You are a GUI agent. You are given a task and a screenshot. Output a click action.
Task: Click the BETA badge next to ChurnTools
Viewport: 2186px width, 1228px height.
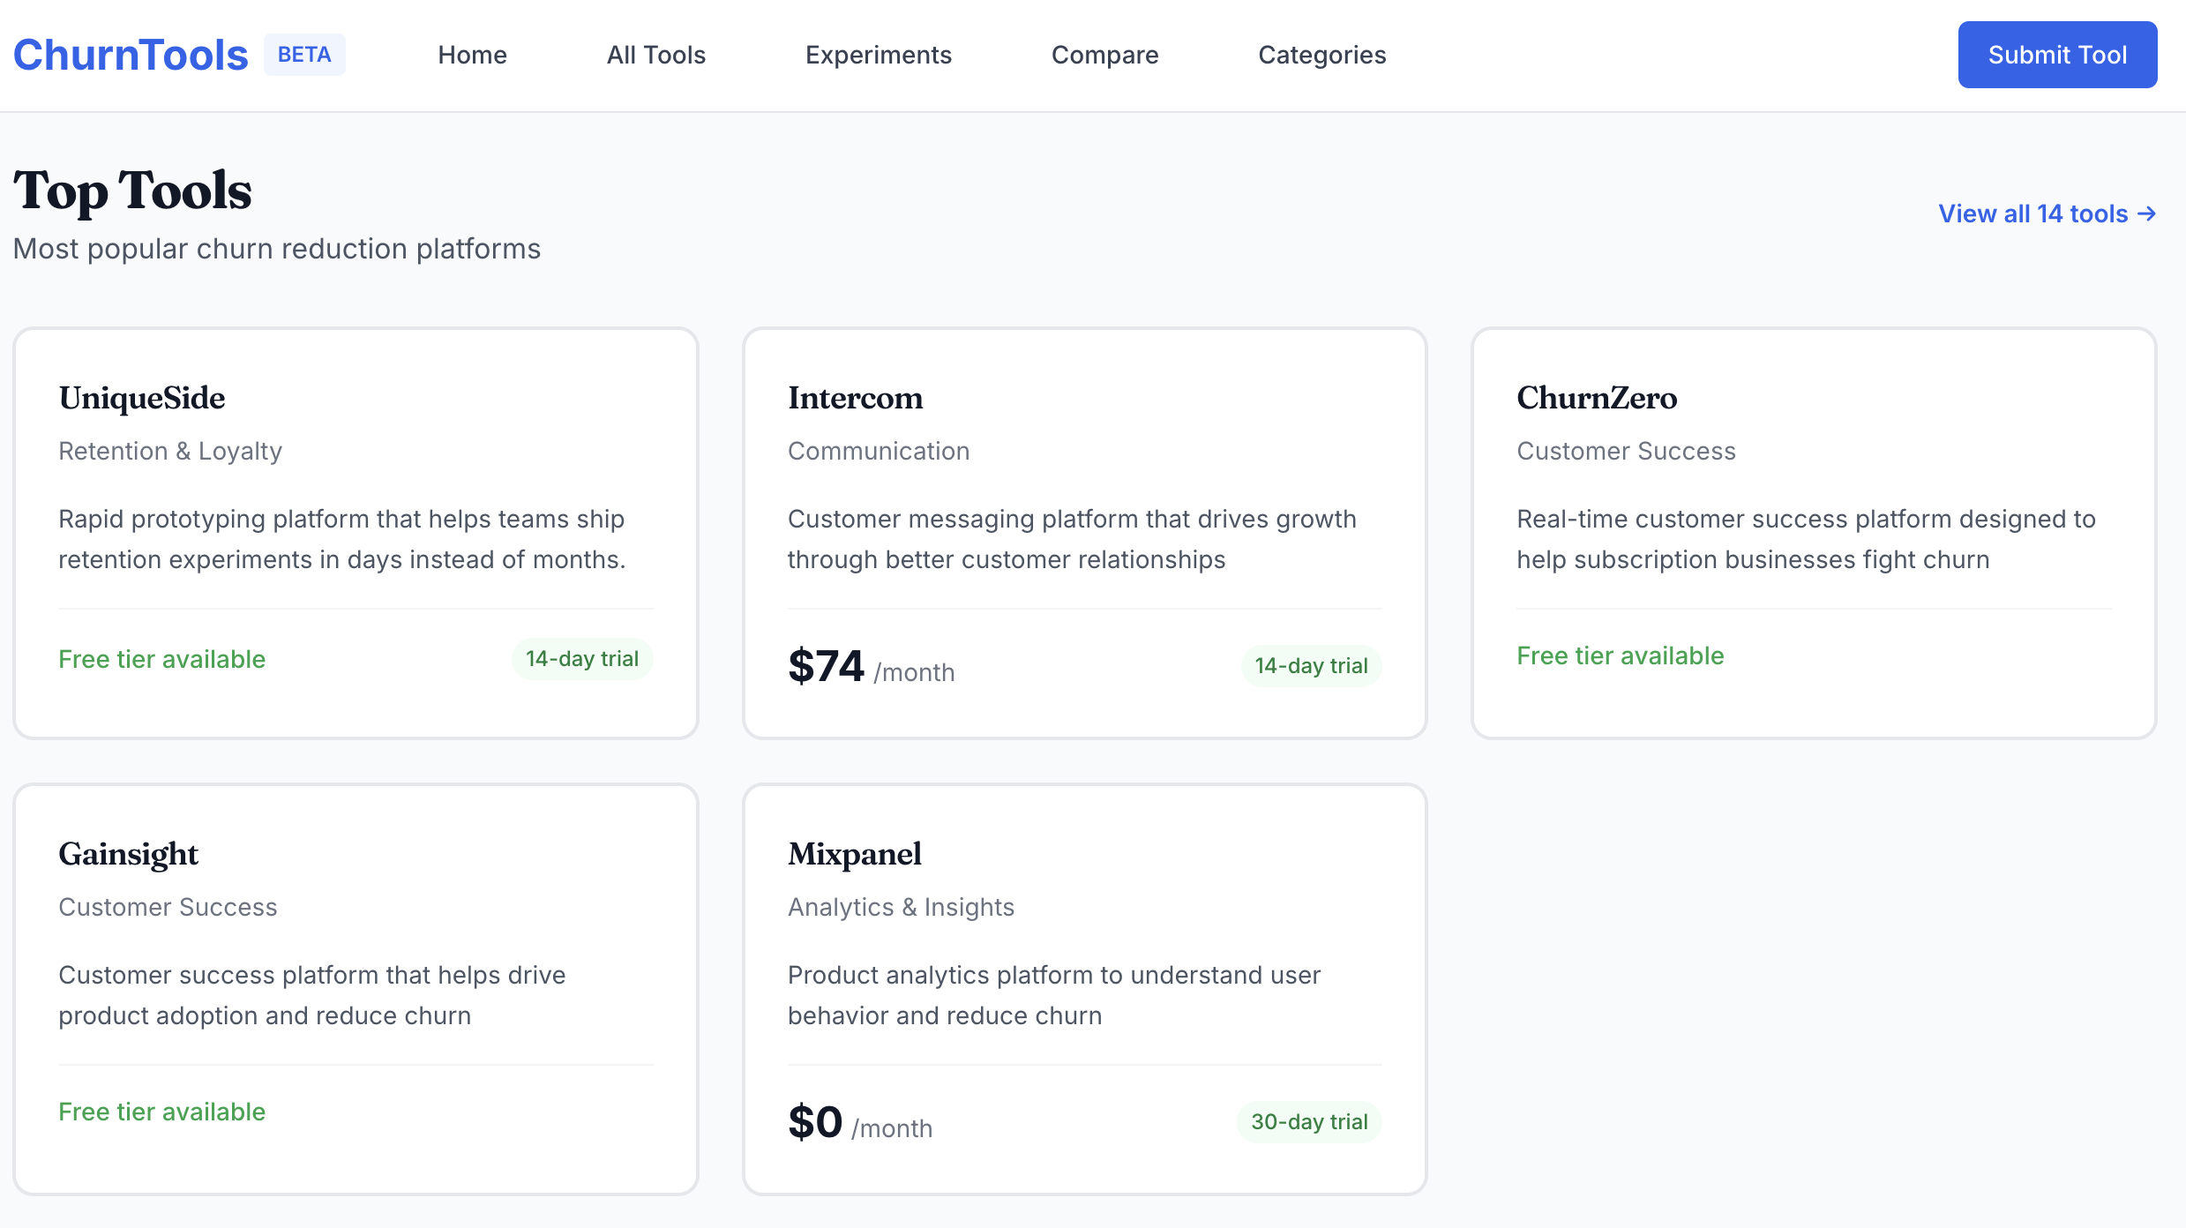click(x=304, y=54)
